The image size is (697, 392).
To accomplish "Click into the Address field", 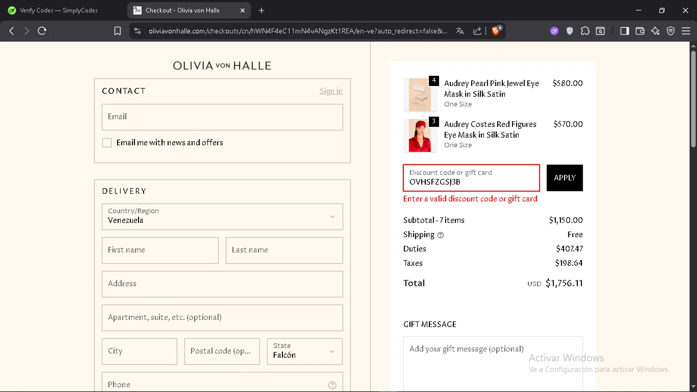I will 222,284.
